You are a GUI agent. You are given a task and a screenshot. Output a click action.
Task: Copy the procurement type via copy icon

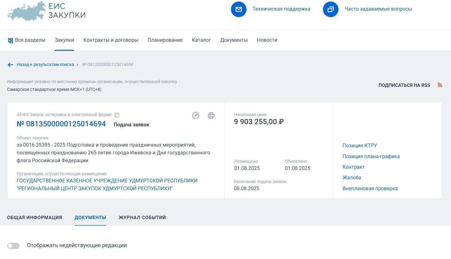click(x=117, y=115)
